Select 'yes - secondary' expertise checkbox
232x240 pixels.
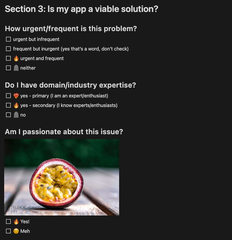point(8,105)
